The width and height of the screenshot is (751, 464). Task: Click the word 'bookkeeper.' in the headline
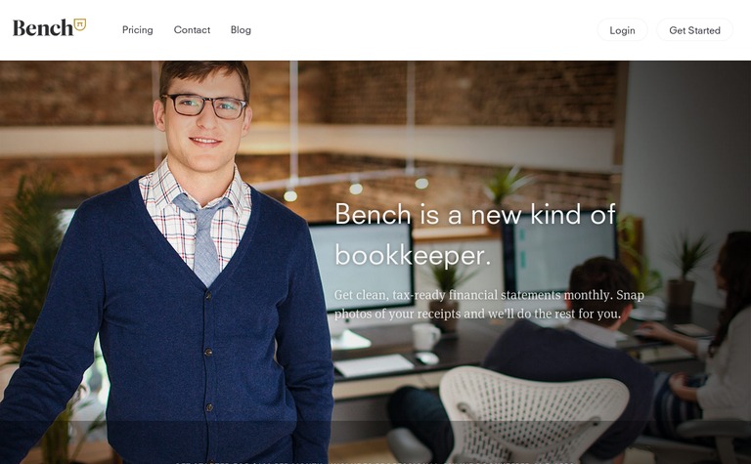(413, 255)
